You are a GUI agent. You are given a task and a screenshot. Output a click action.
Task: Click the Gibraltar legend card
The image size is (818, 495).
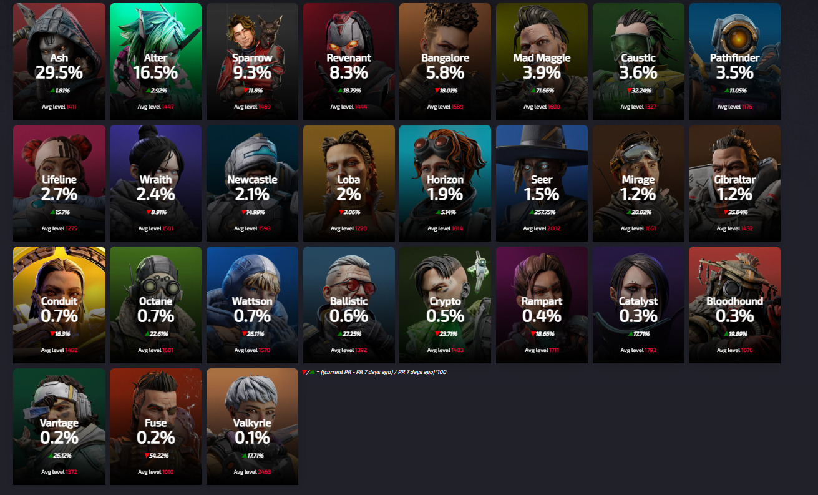[x=734, y=183]
